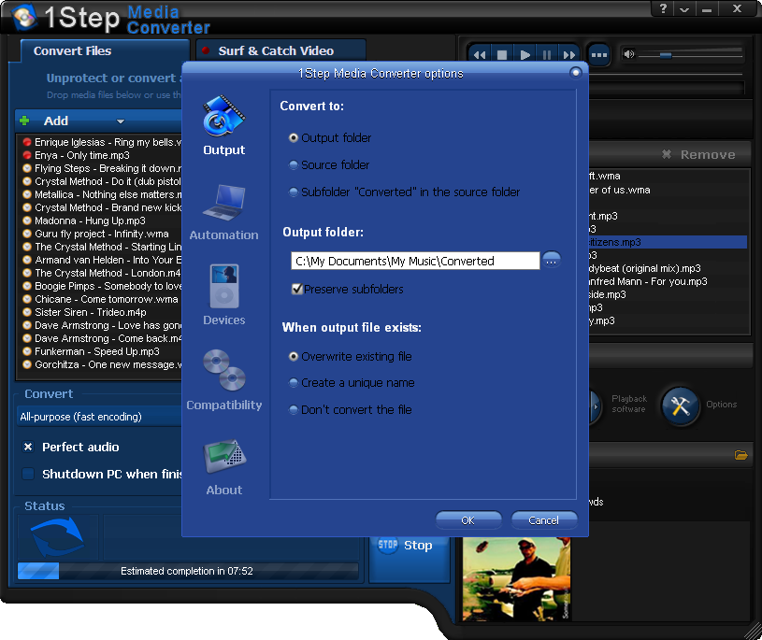762x640 pixels.
Task: Expand the Add dropdown arrow
Action: (x=120, y=121)
